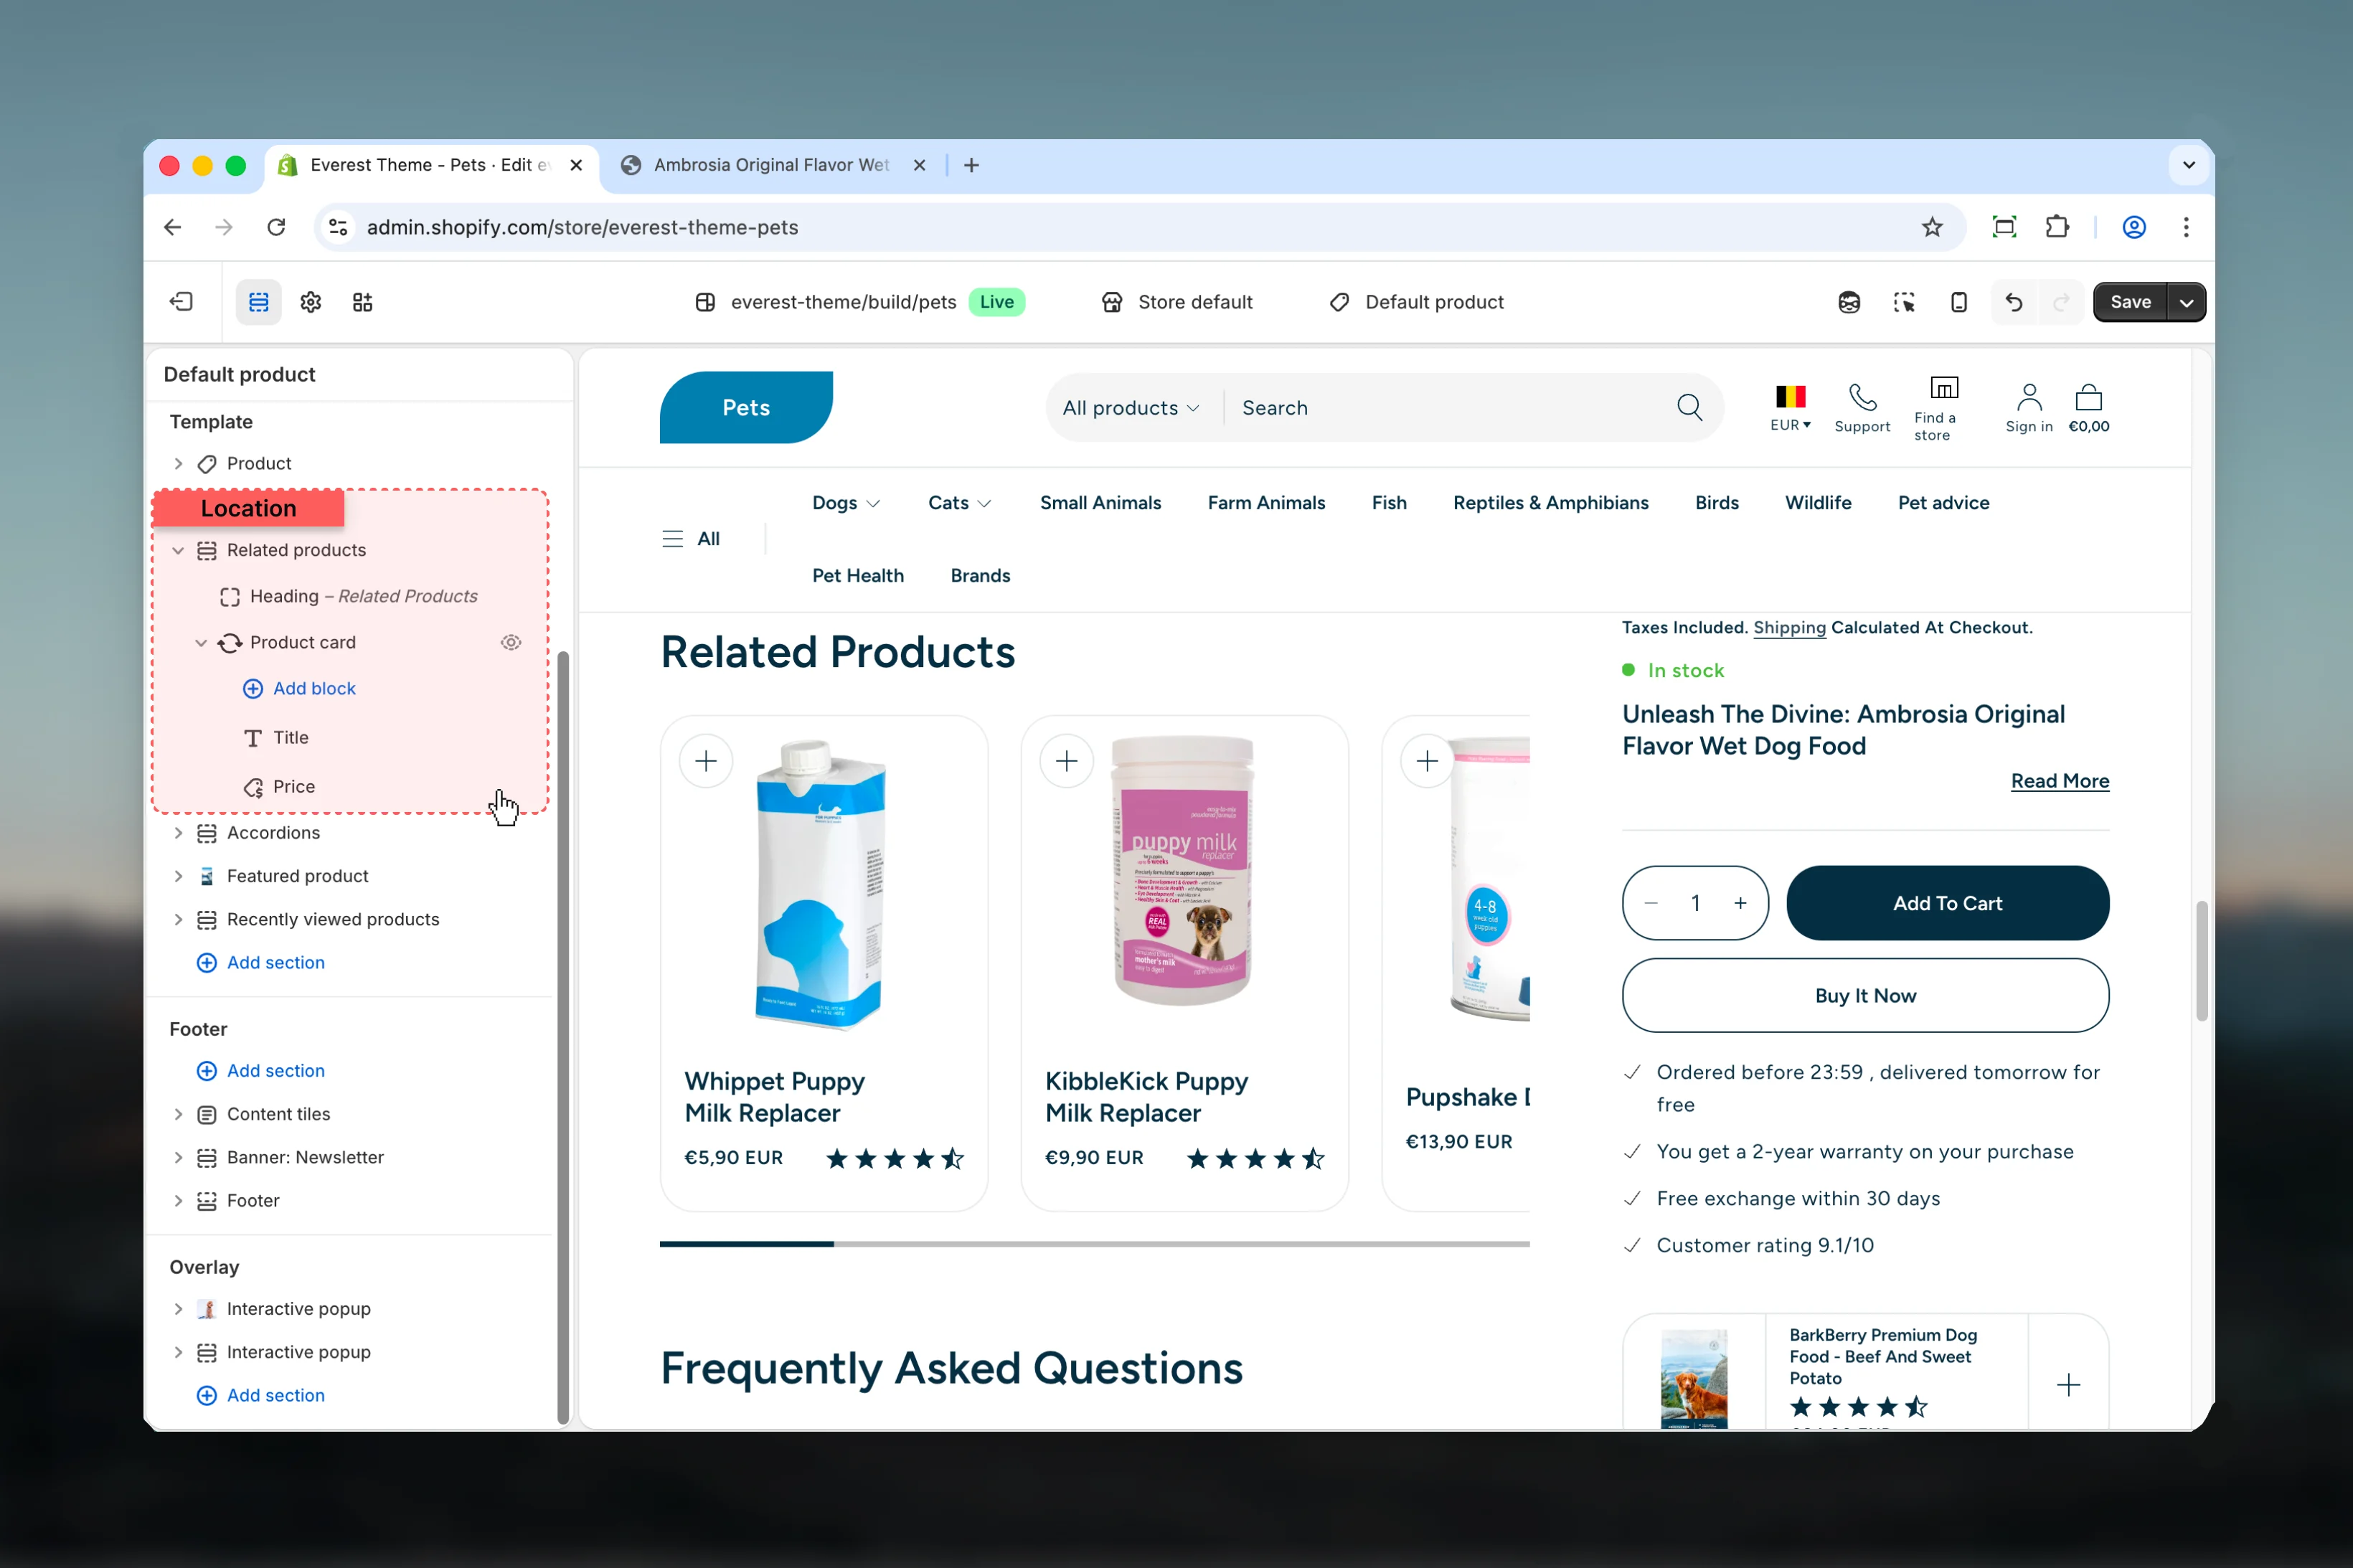Collapse the Product card block

pyautogui.click(x=201, y=642)
